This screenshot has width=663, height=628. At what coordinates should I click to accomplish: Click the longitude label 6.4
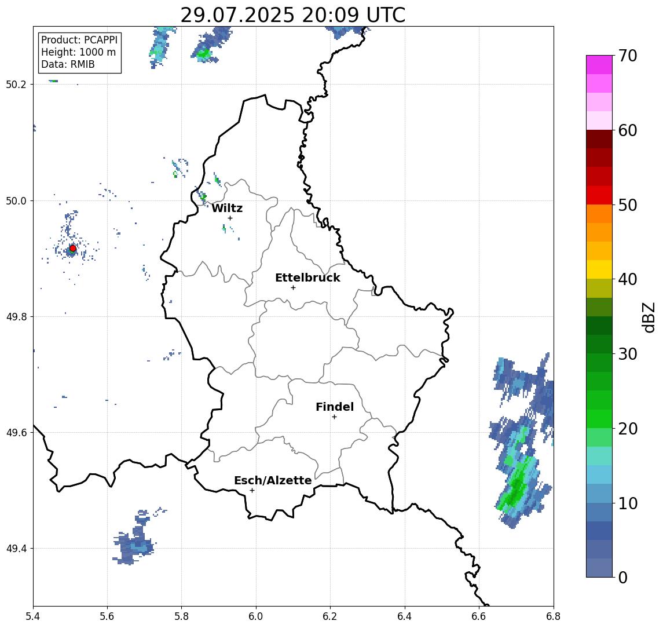405,616
